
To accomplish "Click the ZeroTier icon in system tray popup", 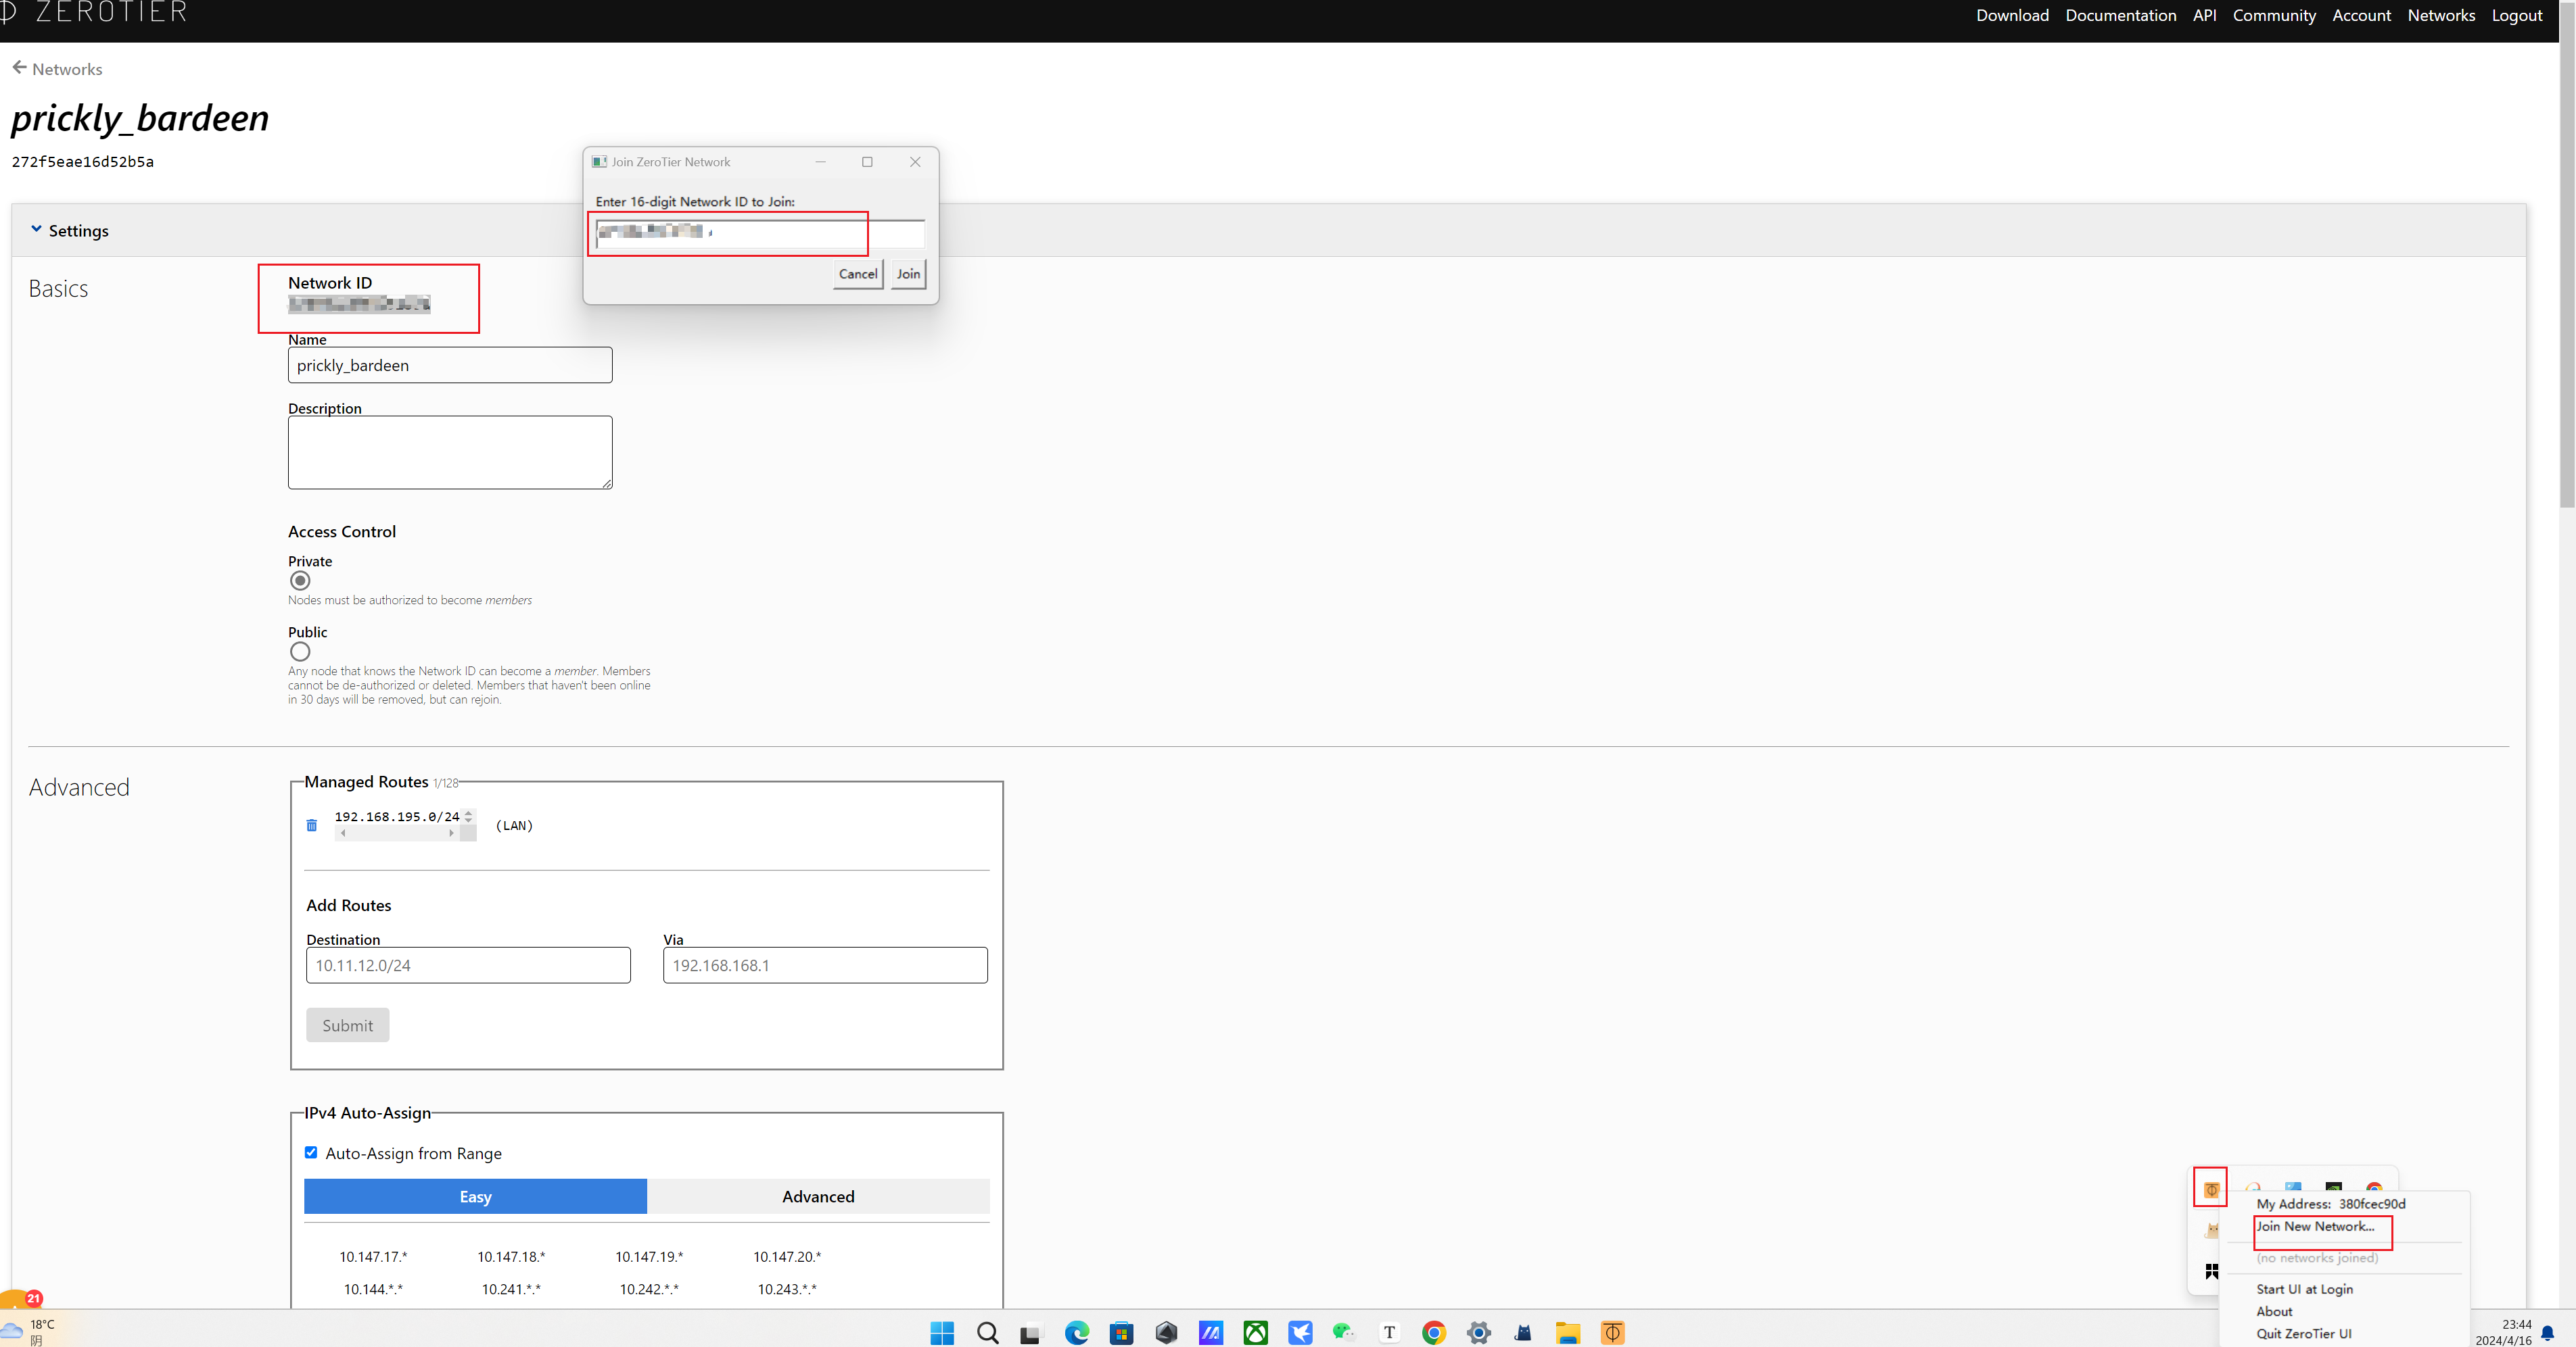I will (2211, 1189).
